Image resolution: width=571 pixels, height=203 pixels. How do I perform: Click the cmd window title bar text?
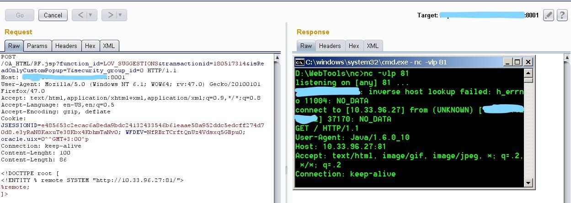pyautogui.click(x=376, y=62)
